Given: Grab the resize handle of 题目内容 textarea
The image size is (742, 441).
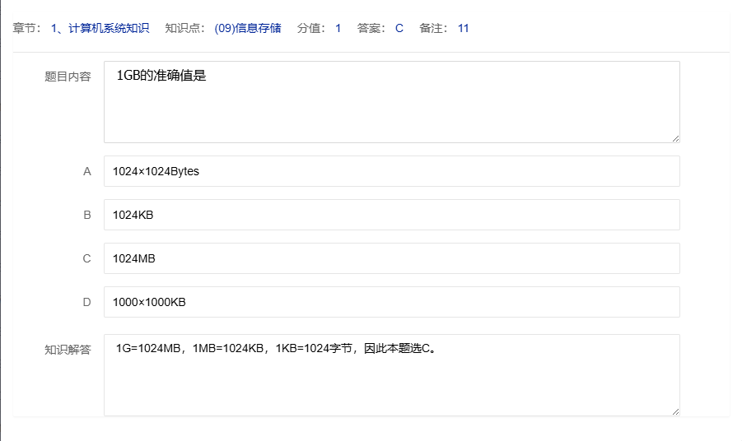Looking at the screenshot, I should [x=674, y=137].
